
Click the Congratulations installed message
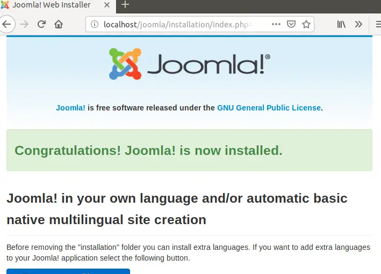[x=189, y=150]
